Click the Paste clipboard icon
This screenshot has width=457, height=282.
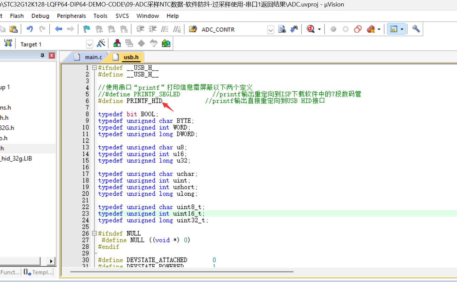tap(13, 29)
